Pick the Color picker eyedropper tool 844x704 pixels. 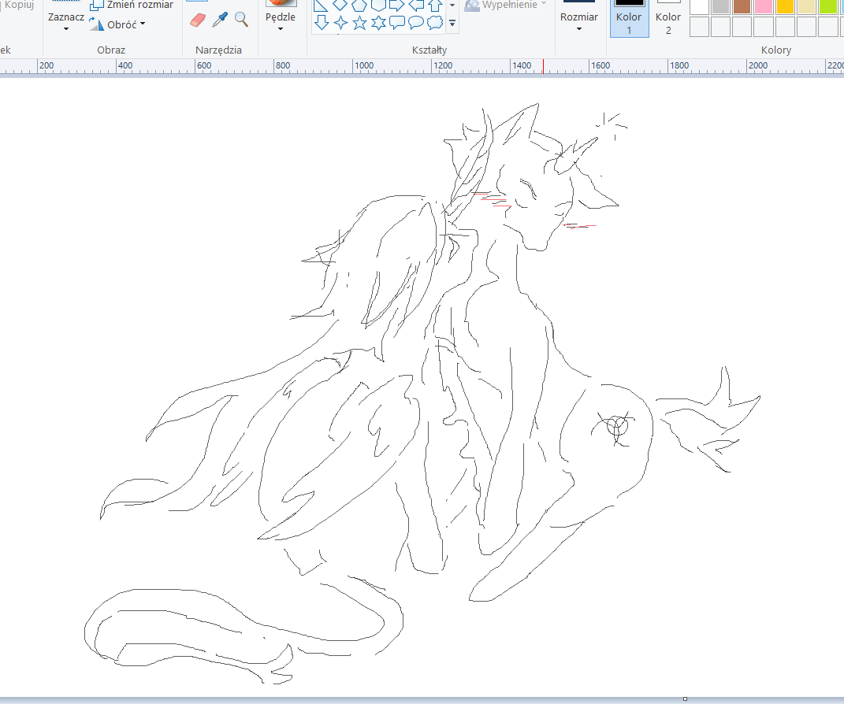click(x=220, y=20)
